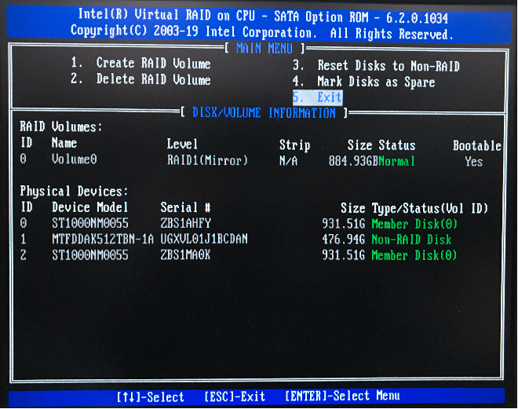
Task: Click the Non-RAID Disk status
Action: pos(411,239)
